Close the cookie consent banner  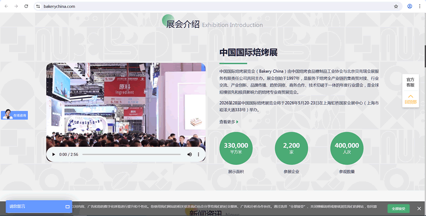point(419,209)
